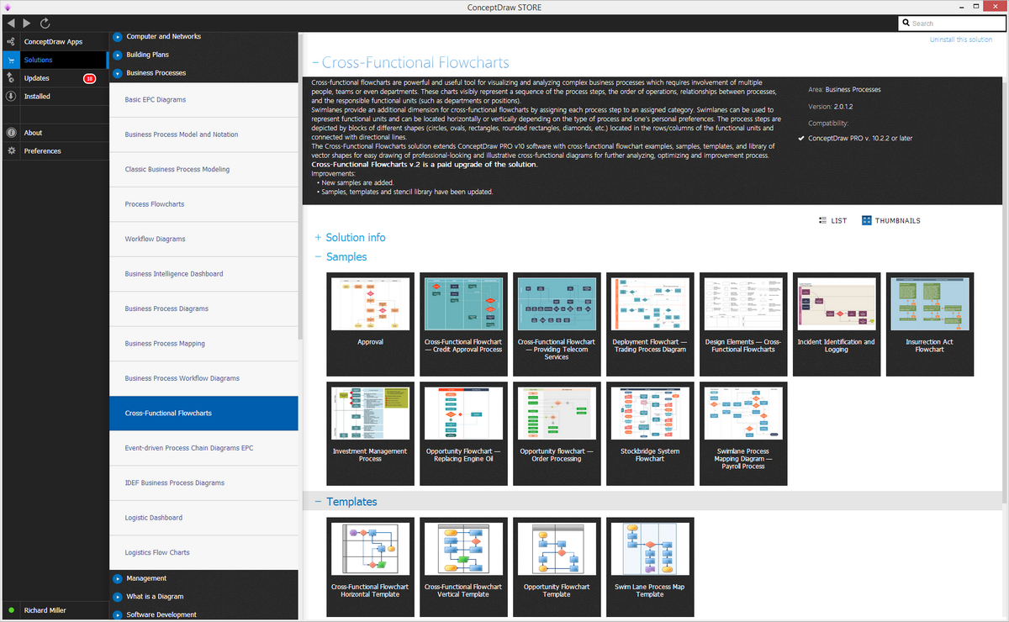Select Solutions in the sidebar
The width and height of the screenshot is (1009, 622).
tap(39, 61)
